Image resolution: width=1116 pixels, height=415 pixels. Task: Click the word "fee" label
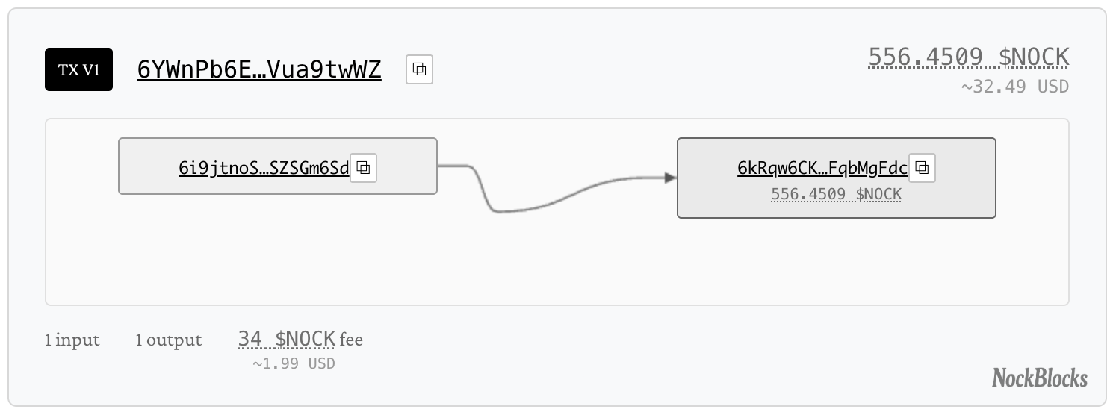click(x=351, y=340)
